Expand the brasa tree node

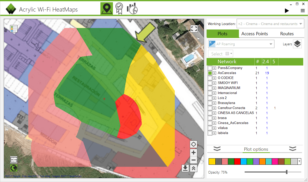pyautogui.click(x=215, y=118)
